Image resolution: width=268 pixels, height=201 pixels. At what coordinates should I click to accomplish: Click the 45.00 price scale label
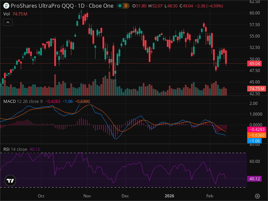click(255, 82)
